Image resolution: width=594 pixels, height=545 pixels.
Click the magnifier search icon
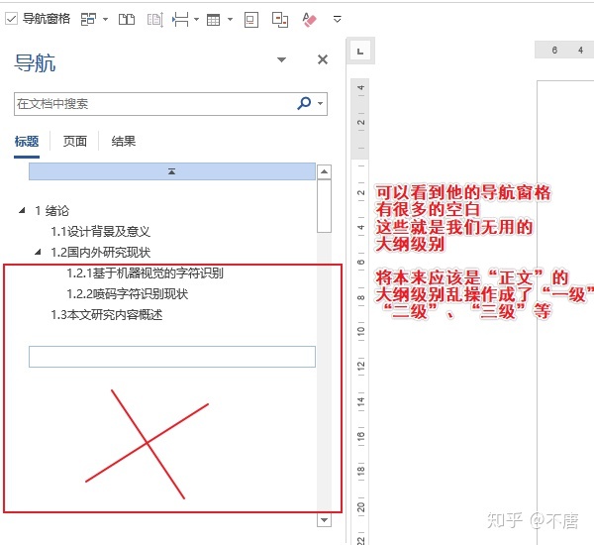pos(304,103)
